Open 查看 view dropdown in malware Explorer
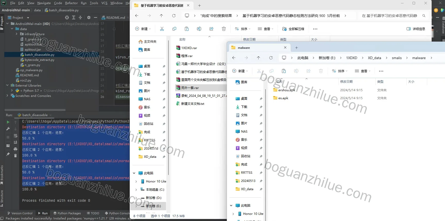The height and width of the screenshot is (221, 445). tap(363, 71)
